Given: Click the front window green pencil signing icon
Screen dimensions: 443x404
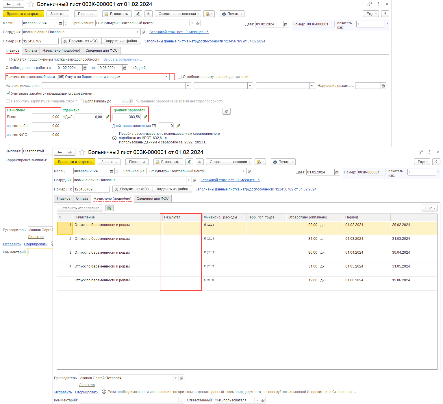Looking at the screenshot, I should tap(189, 162).
